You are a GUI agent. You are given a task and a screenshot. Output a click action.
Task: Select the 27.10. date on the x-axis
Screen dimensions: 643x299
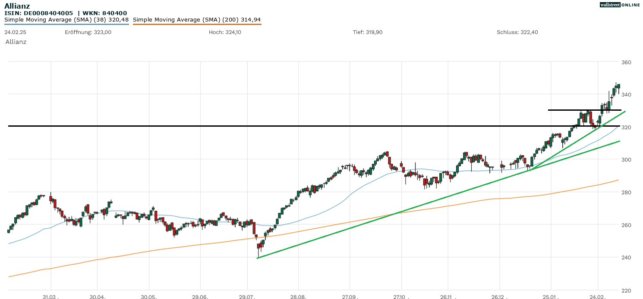[x=401, y=297]
